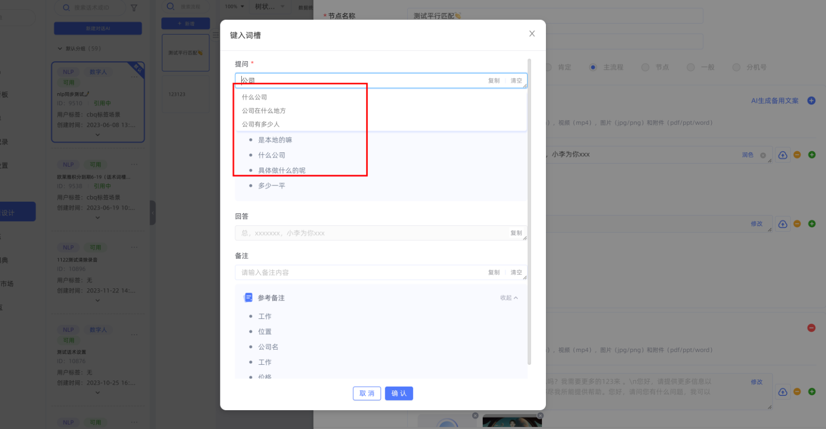
Task: Close the 键入词槽 dialog
Action: (x=532, y=34)
